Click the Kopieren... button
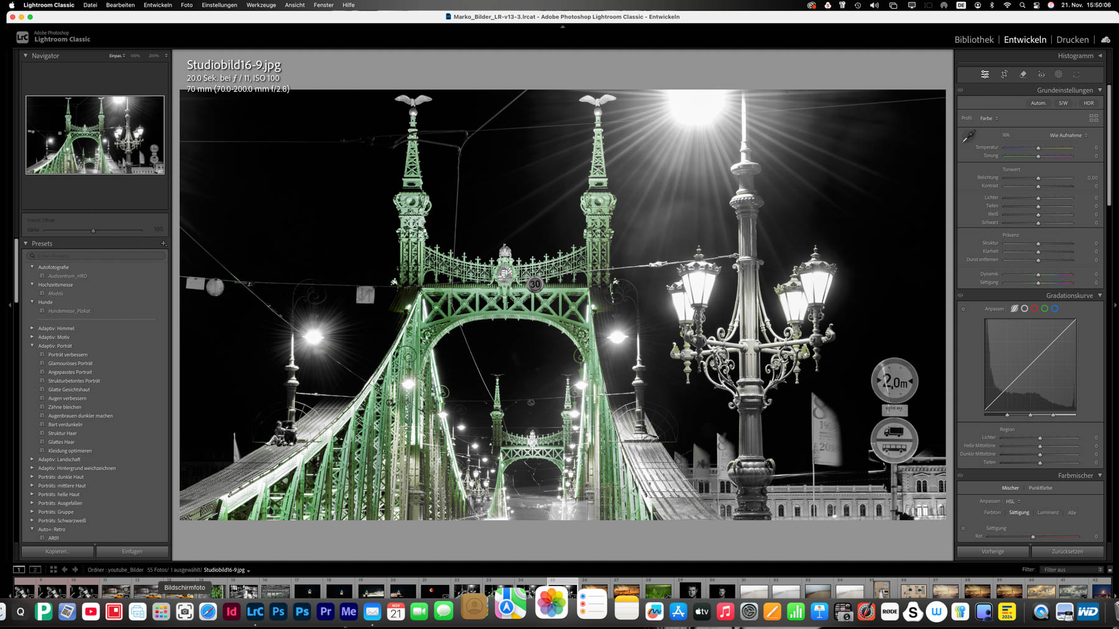Screen dimensions: 1119x629 57,551
